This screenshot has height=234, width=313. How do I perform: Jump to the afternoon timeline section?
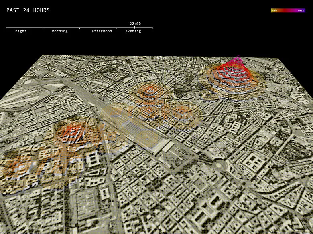click(x=102, y=31)
